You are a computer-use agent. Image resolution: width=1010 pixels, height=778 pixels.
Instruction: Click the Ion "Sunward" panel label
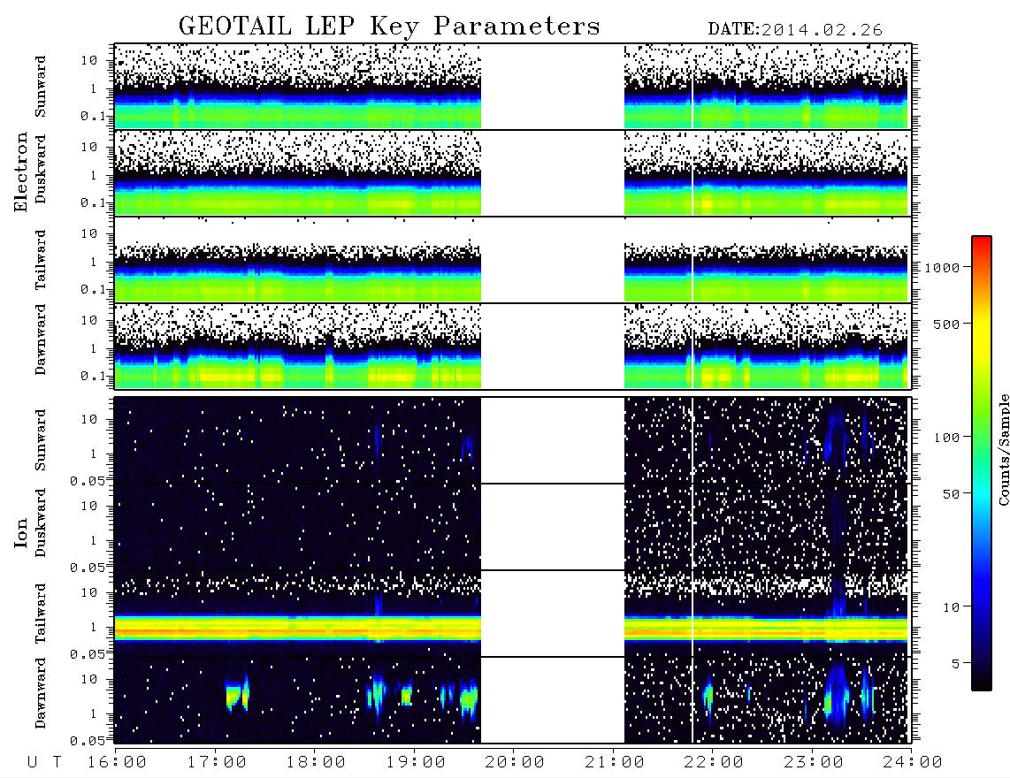click(x=41, y=439)
